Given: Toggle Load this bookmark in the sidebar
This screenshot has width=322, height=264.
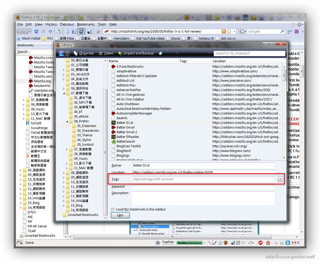Looking at the screenshot, I should pos(113,209).
